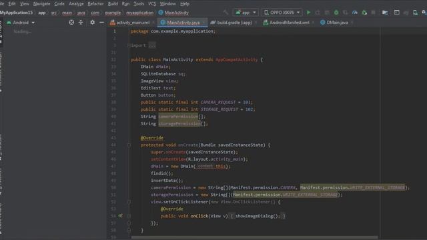Attach debugger to Android process icon
Screen dimensions: 427x240
pyautogui.click(x=364, y=13)
